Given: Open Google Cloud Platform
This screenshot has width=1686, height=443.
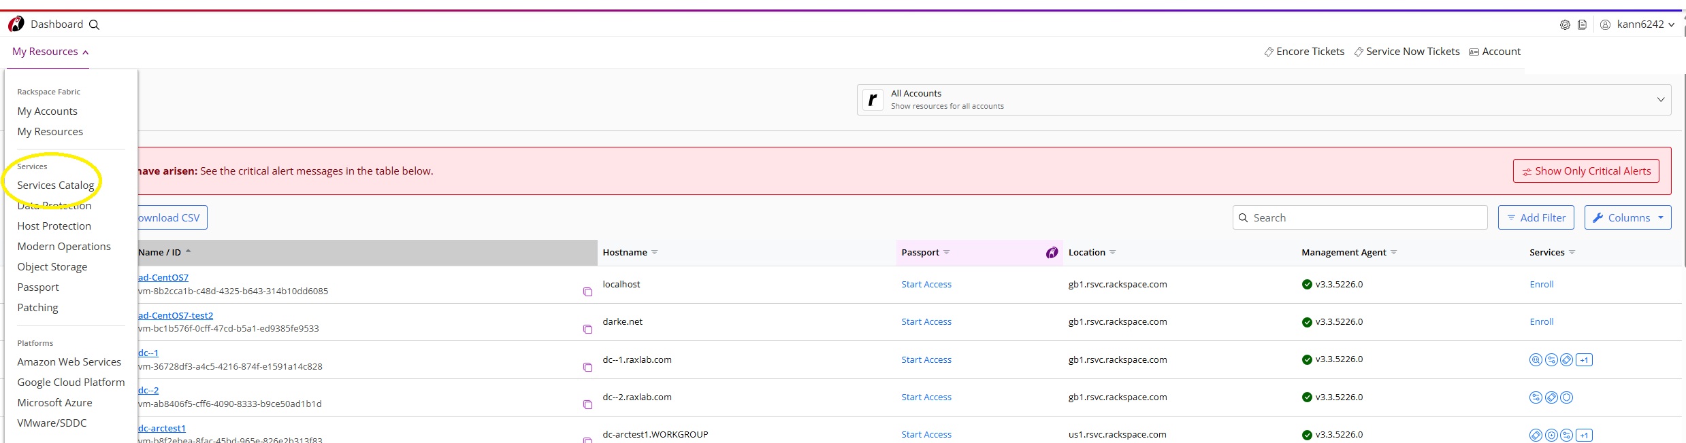Looking at the screenshot, I should (71, 383).
